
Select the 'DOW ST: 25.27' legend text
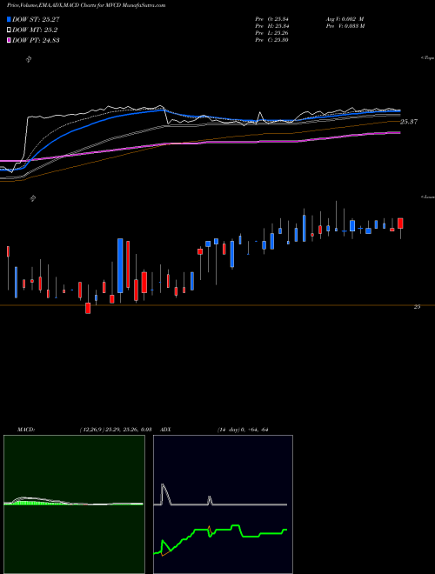point(36,20)
